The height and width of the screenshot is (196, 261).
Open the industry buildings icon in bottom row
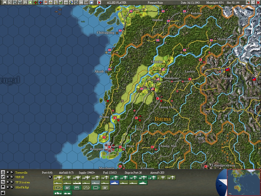(x=58, y=193)
